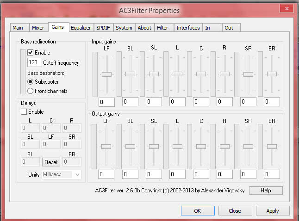299x221 pixels.
Task: Enable the Delays checkbox
Action: [24, 111]
